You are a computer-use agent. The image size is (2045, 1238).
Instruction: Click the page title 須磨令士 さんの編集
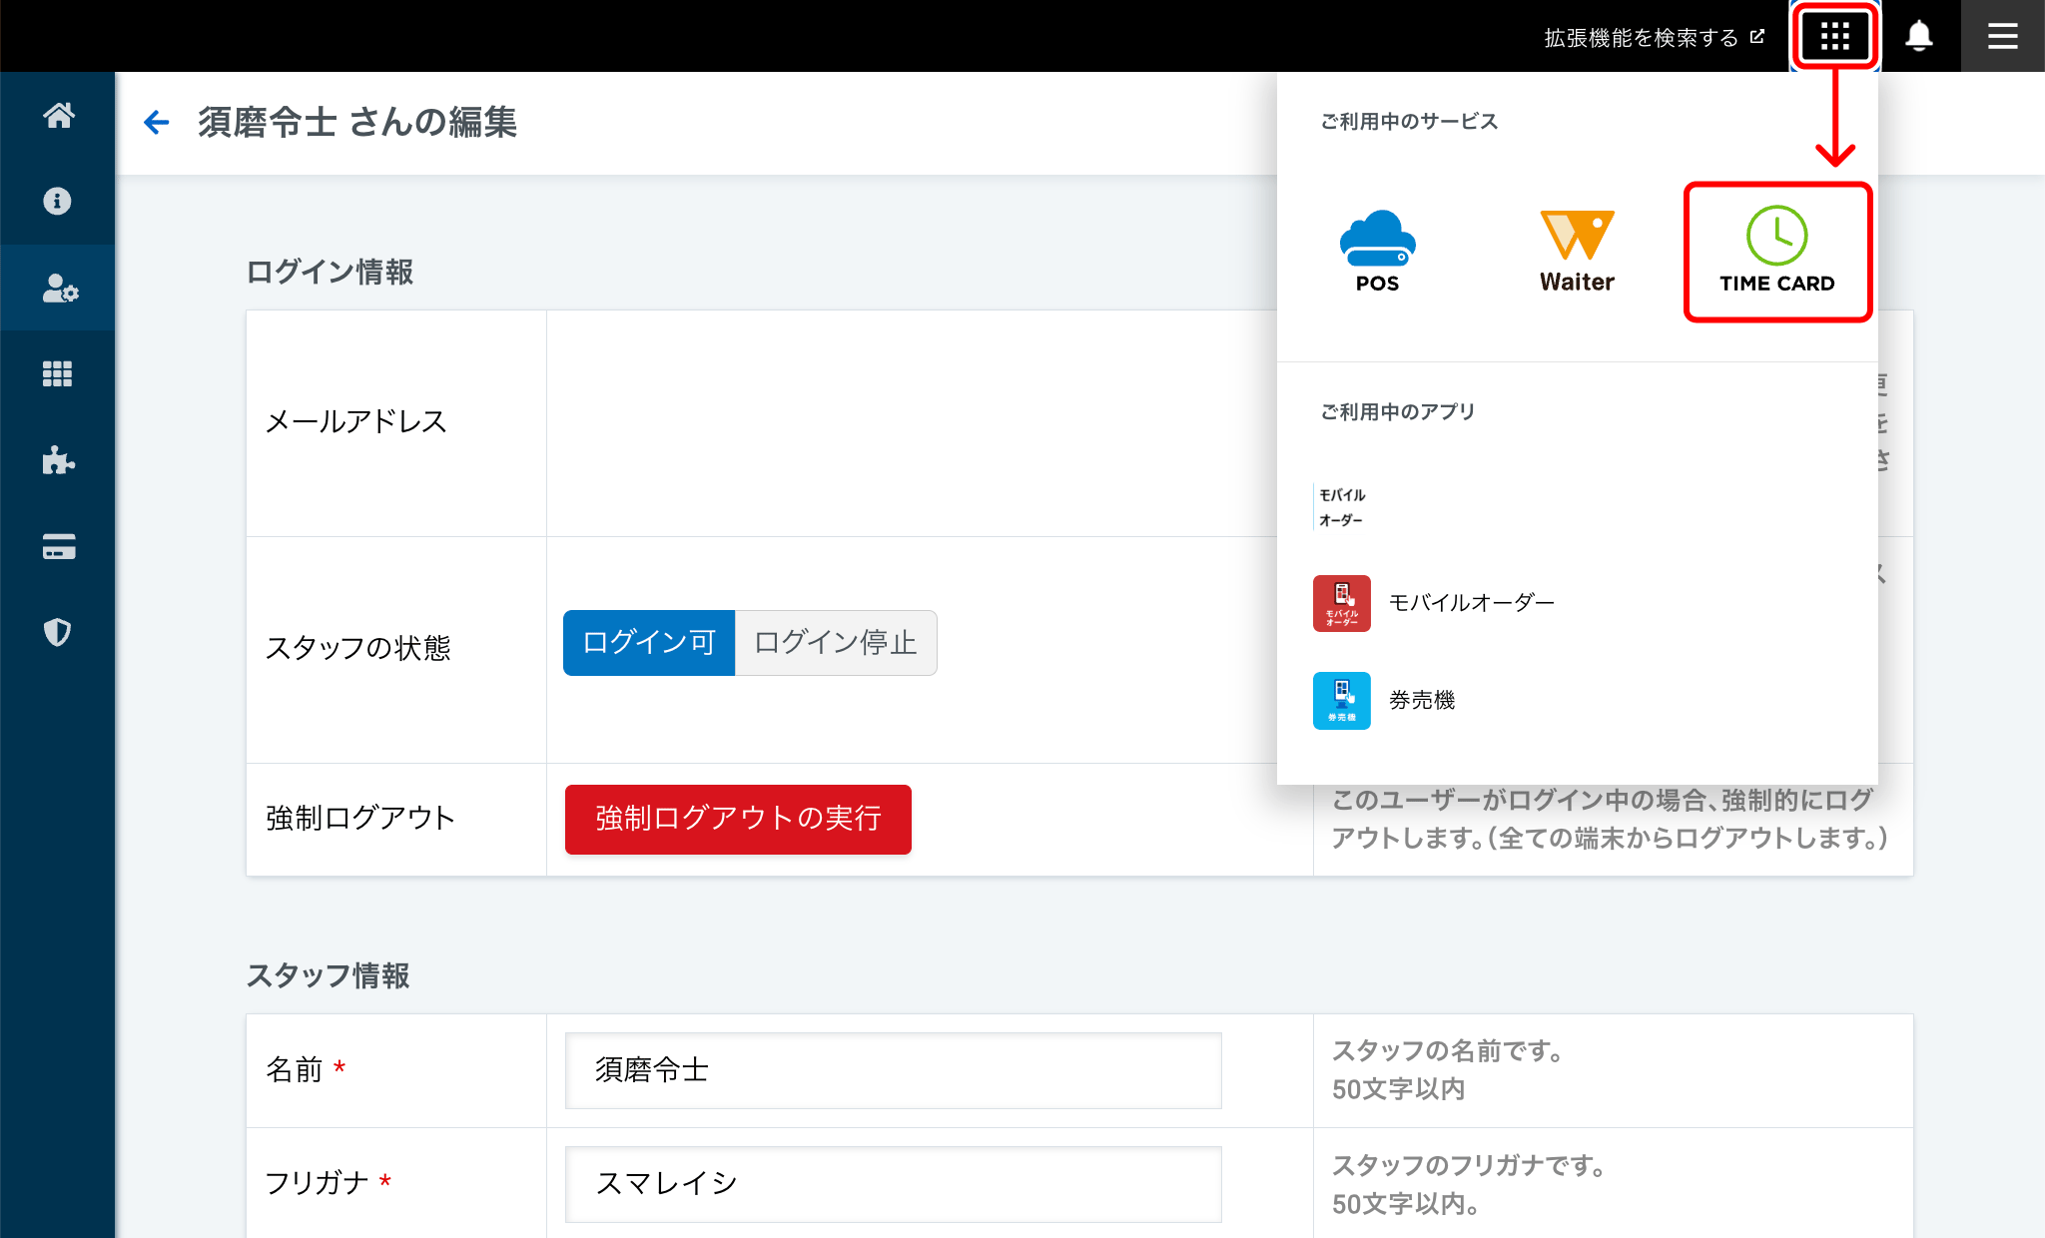point(357,123)
